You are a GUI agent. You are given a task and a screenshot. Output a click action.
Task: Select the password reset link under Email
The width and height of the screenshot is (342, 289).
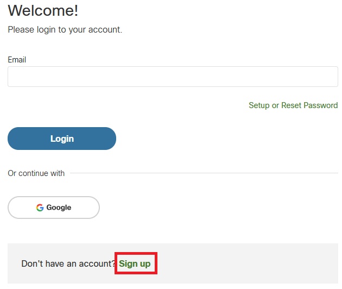(293, 105)
